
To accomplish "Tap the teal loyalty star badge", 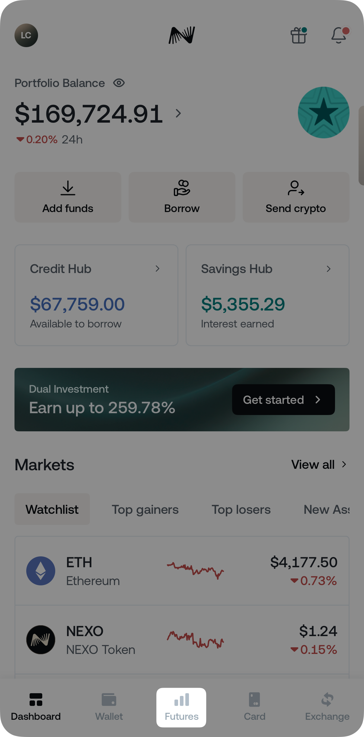I will [x=324, y=113].
